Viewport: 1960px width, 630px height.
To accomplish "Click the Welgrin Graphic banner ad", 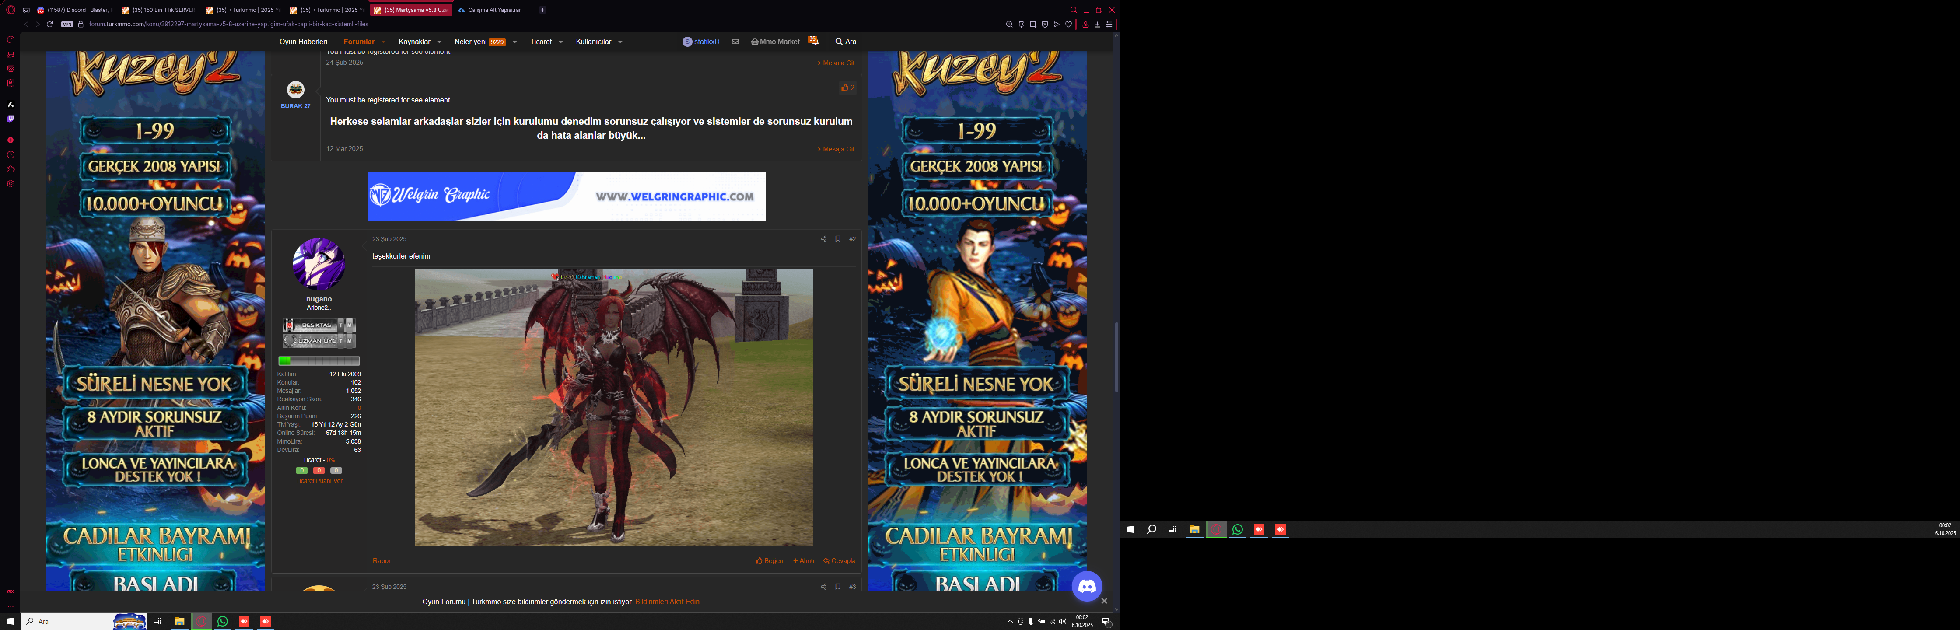I will click(x=566, y=196).
